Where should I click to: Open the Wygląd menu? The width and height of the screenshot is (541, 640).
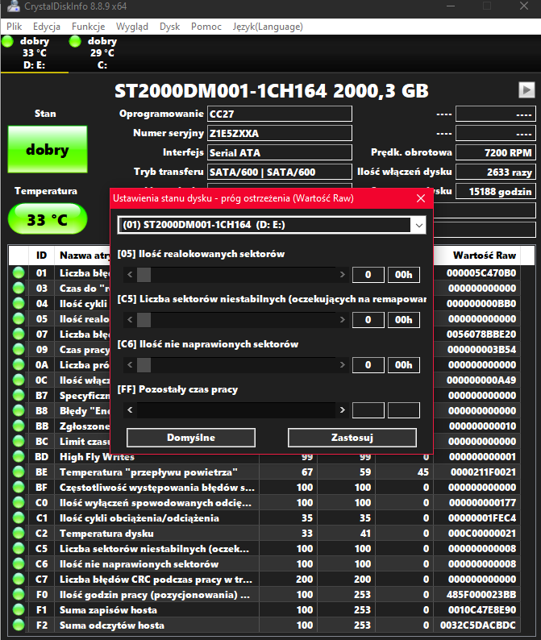(132, 27)
